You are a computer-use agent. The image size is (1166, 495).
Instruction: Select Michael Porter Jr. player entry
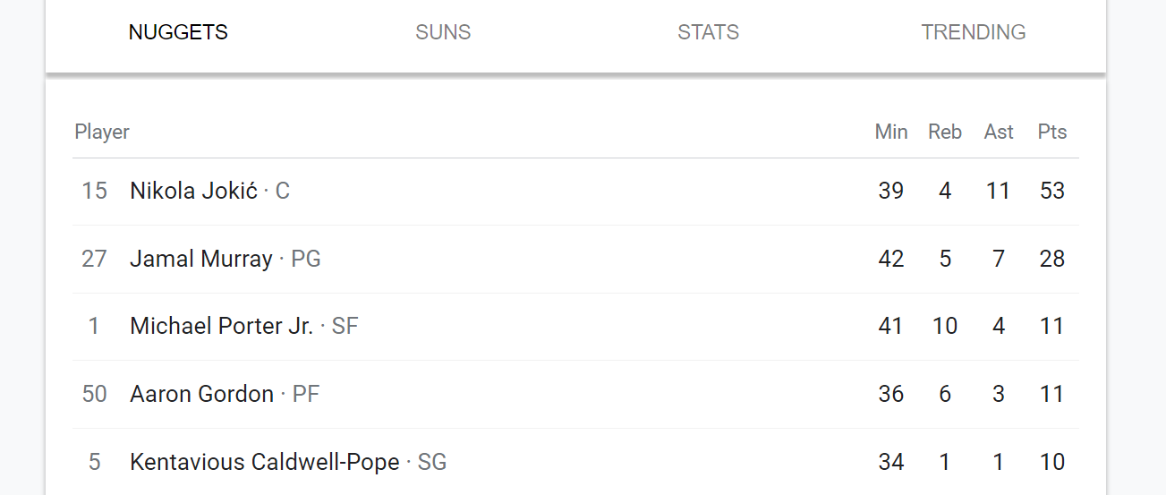coord(575,327)
